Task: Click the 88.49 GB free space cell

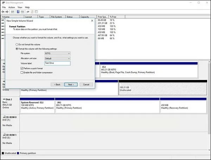Action: click(102, 20)
